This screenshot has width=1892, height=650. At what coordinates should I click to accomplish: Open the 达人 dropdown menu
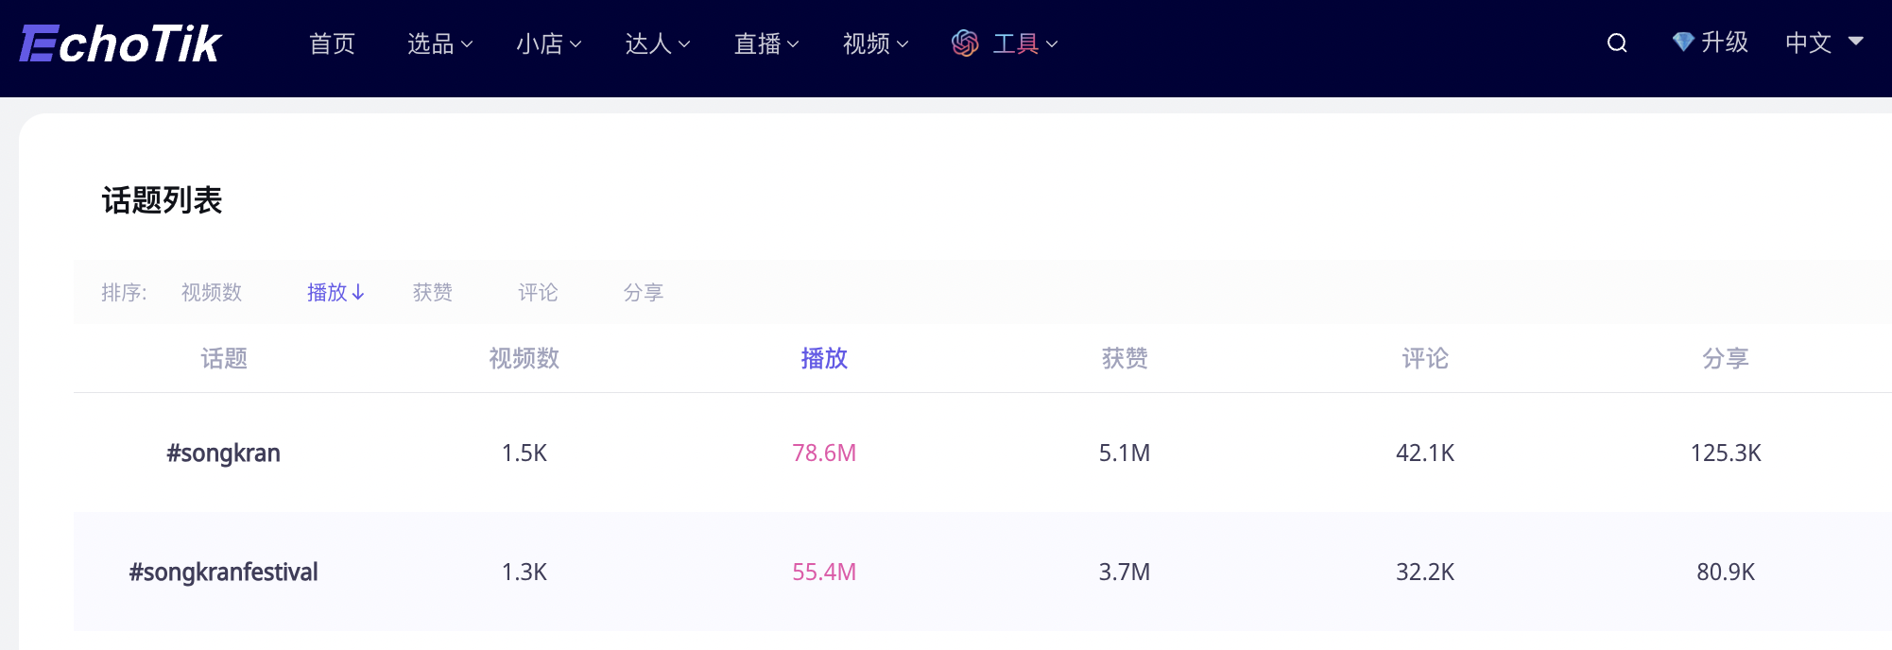click(x=657, y=43)
